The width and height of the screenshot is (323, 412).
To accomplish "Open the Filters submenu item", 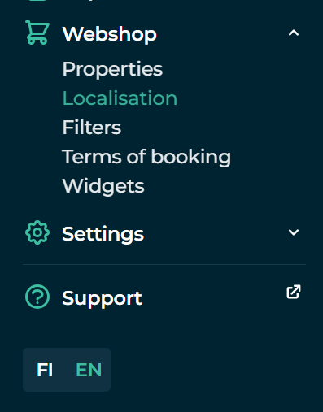I will coord(92,128).
